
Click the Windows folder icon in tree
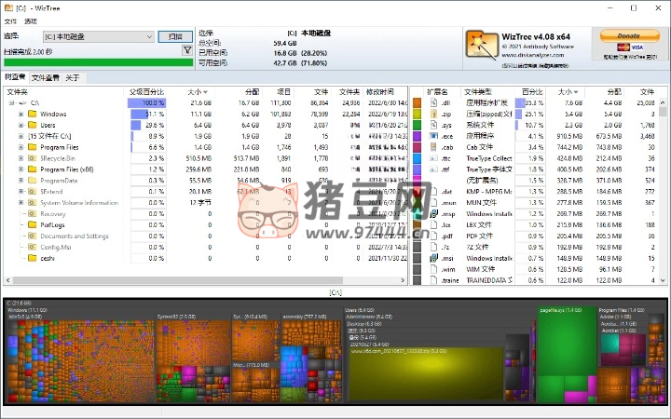[x=33, y=114]
